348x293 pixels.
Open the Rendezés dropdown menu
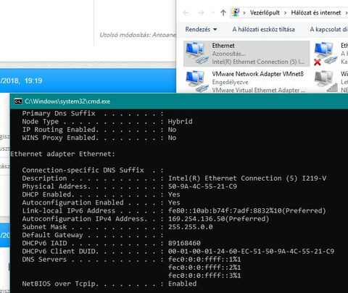click(x=201, y=30)
